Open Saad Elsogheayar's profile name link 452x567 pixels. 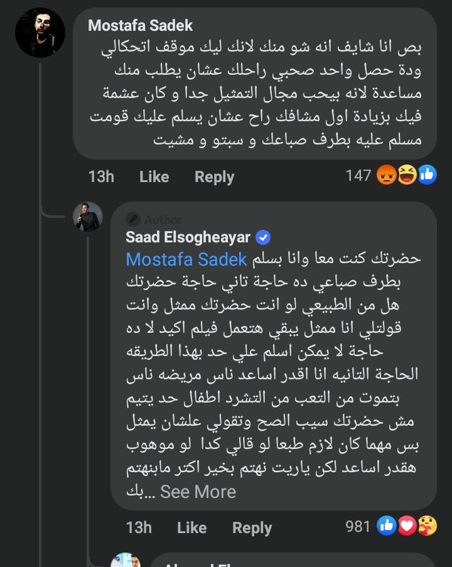(x=188, y=237)
